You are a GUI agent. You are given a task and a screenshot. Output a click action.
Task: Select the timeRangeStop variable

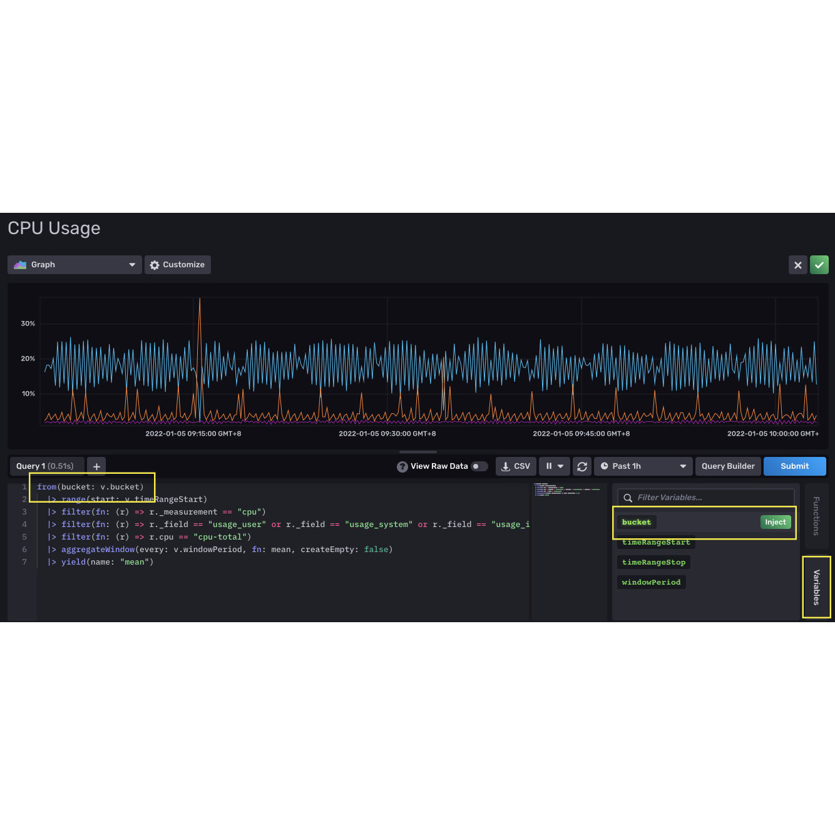coord(653,562)
